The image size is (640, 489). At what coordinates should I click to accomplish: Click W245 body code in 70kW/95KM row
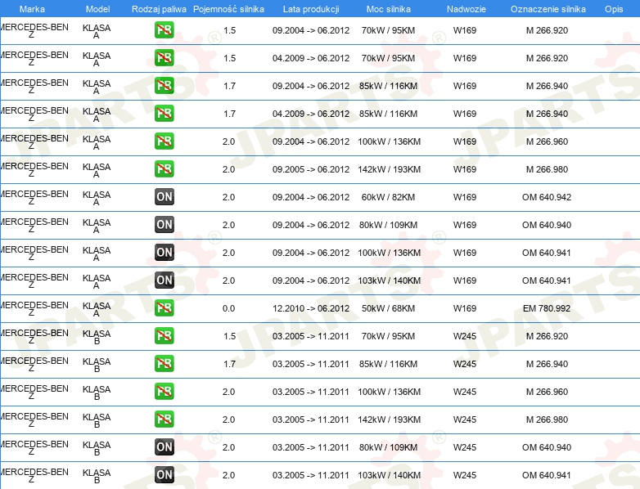point(465,336)
